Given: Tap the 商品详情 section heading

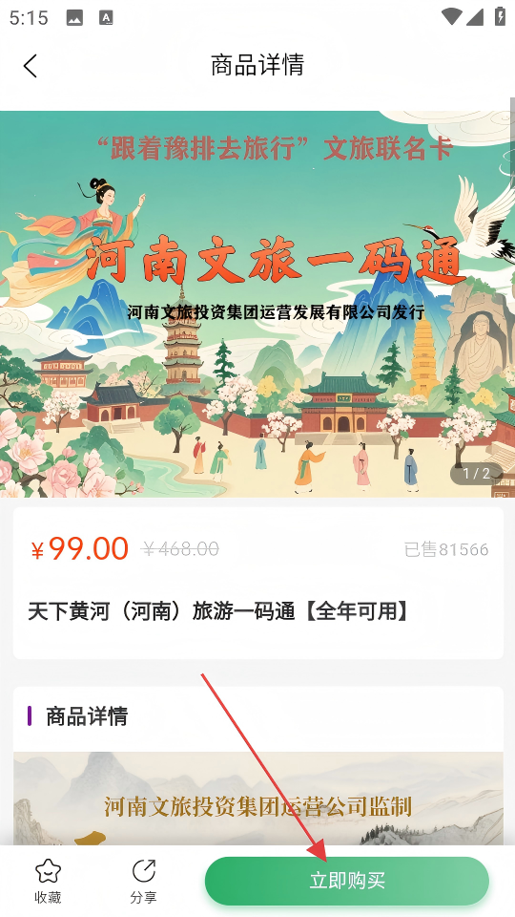Looking at the screenshot, I should 87,715.
